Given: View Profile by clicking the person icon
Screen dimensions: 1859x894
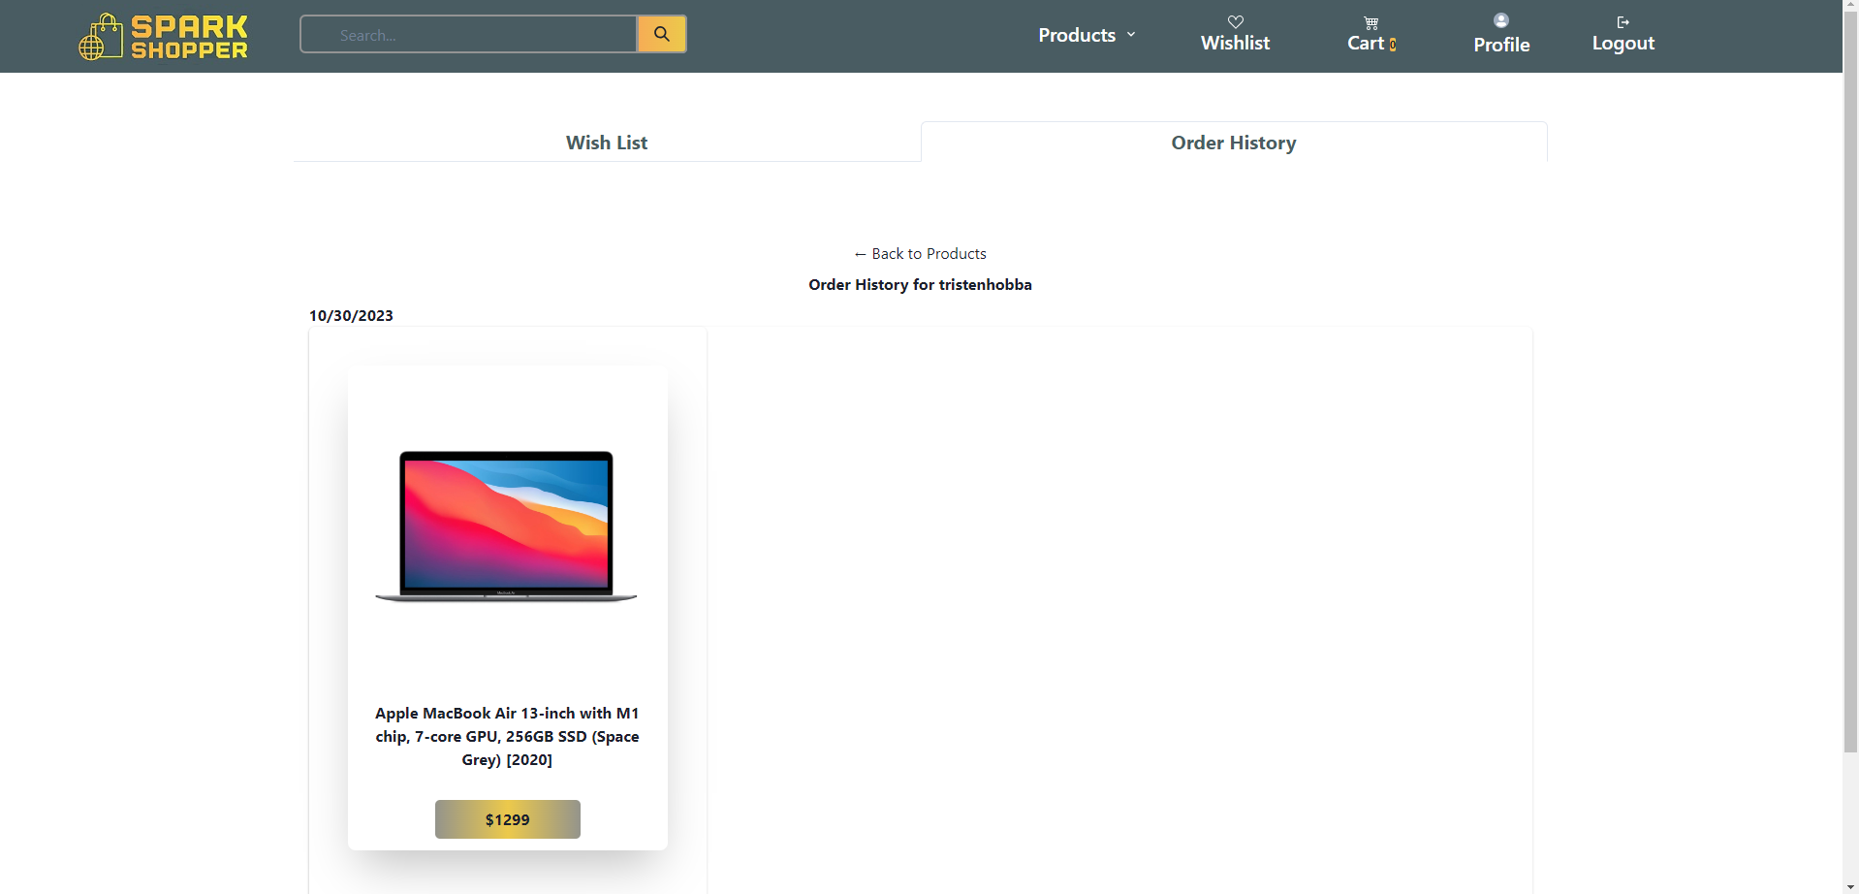Looking at the screenshot, I should pyautogui.click(x=1499, y=20).
